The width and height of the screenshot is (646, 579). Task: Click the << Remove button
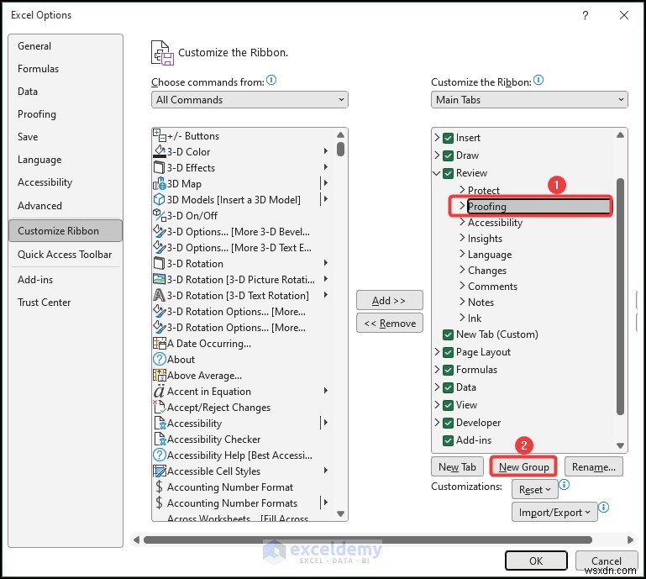coord(389,324)
